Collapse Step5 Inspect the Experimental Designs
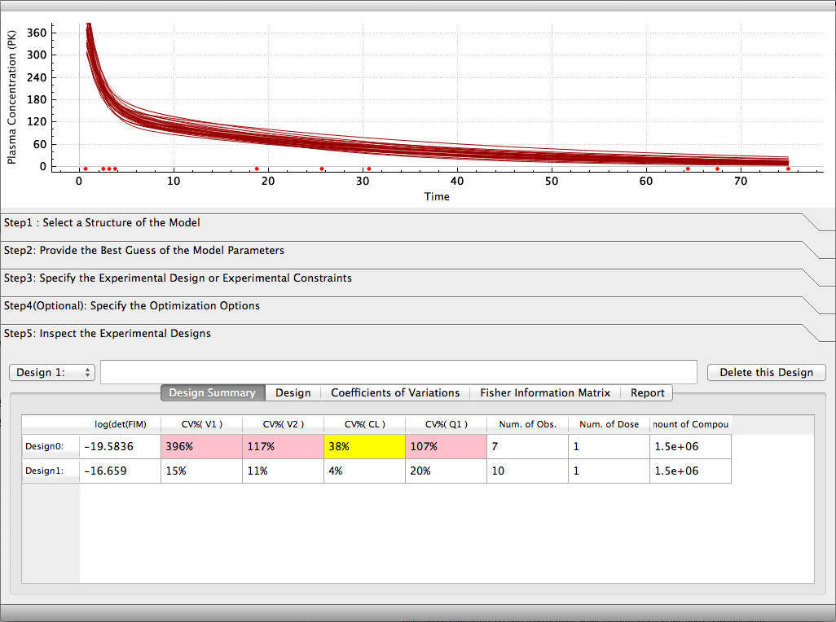Image resolution: width=836 pixels, height=622 pixels. 108,333
